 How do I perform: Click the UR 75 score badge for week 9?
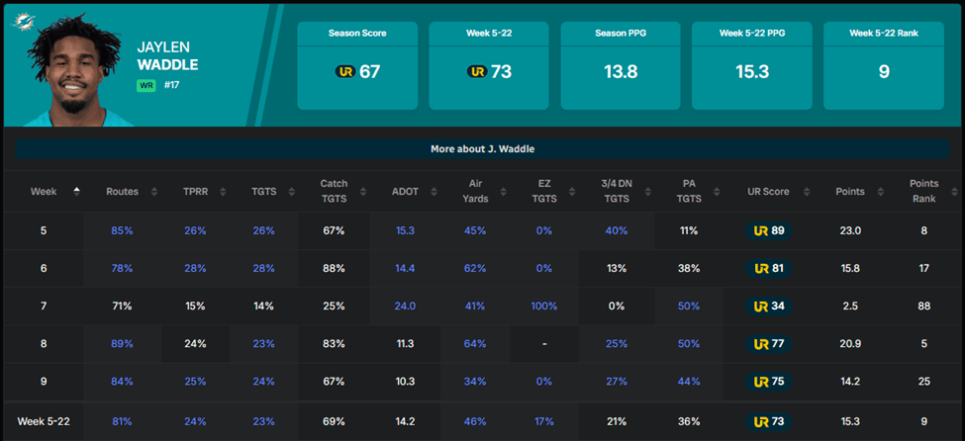tap(768, 381)
